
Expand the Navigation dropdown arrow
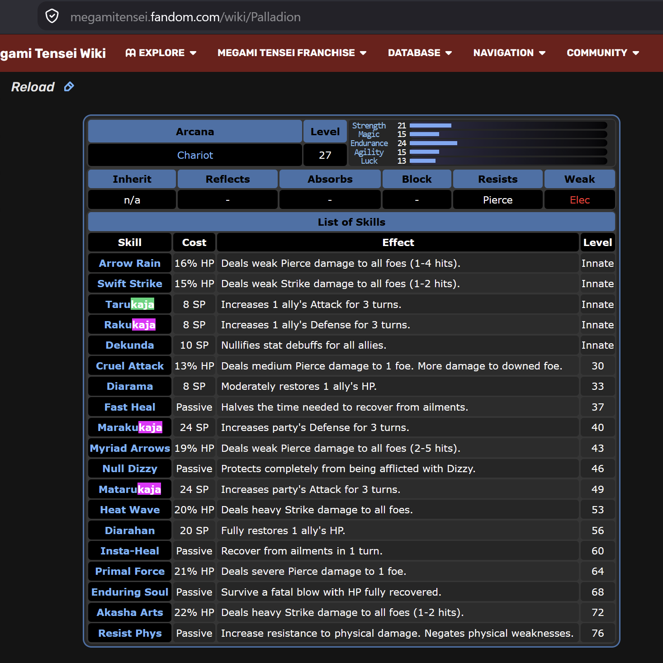[x=542, y=53]
